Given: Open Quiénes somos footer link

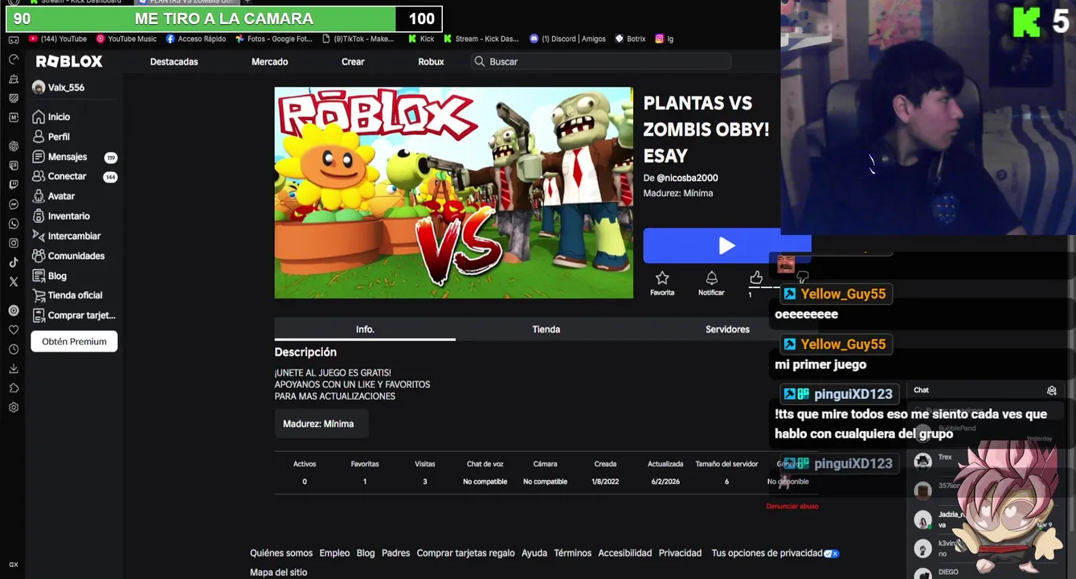Looking at the screenshot, I should pyautogui.click(x=281, y=553).
